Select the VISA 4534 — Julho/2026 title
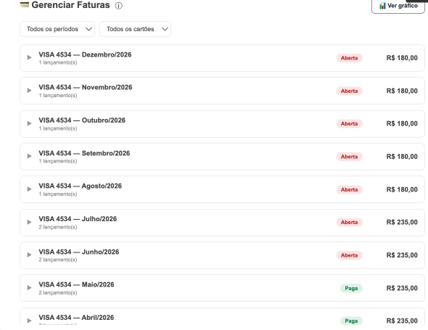 coord(78,219)
